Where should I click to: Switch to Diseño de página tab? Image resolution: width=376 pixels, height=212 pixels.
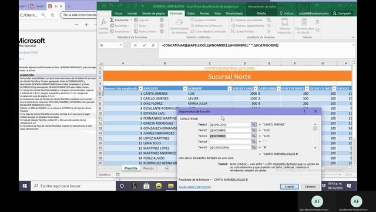tap(153, 14)
